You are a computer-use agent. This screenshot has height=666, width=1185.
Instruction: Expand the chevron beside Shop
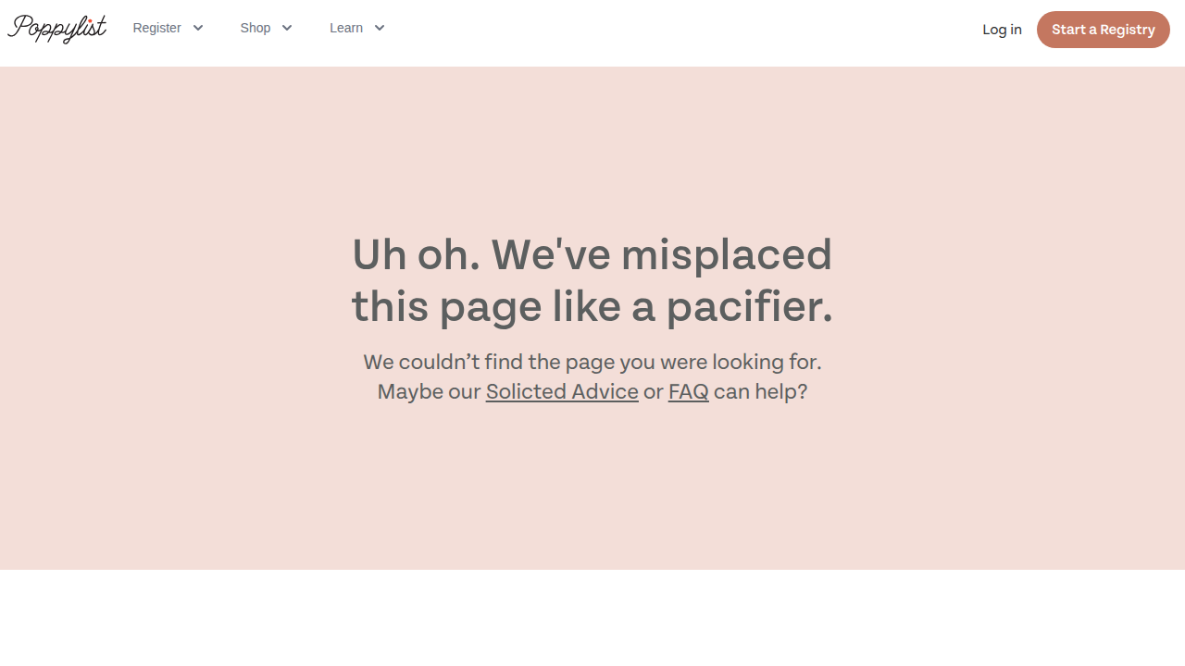pyautogui.click(x=287, y=28)
